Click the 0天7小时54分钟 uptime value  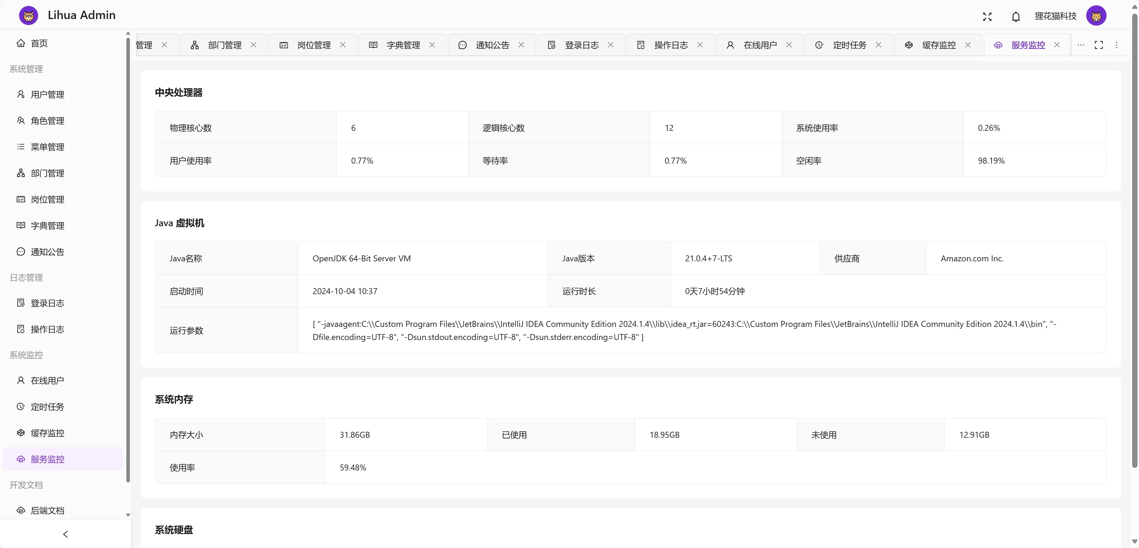(x=714, y=291)
